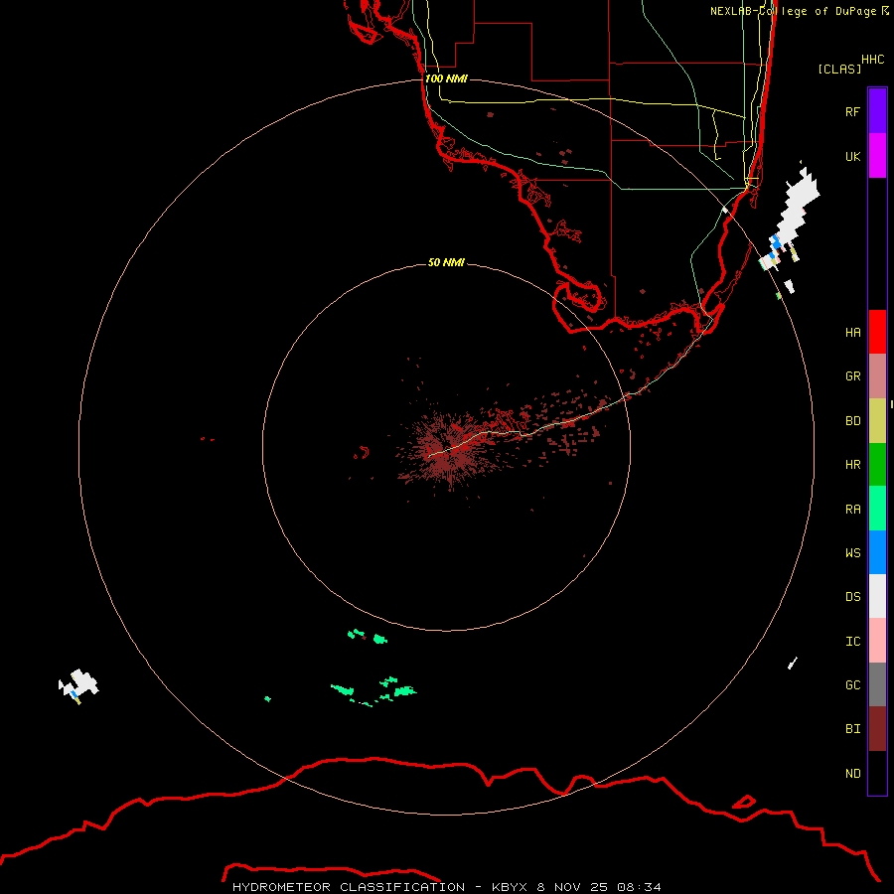The image size is (894, 894).
Task: Click the "HA" legend label
Action: click(x=852, y=333)
